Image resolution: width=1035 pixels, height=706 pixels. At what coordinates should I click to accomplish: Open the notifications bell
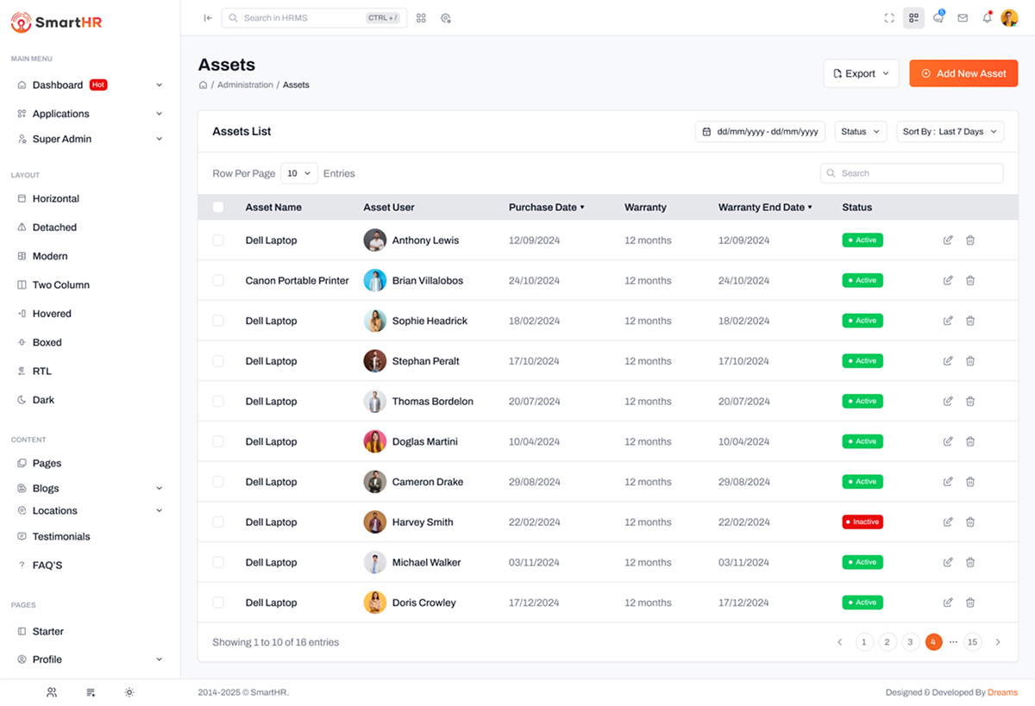987,17
